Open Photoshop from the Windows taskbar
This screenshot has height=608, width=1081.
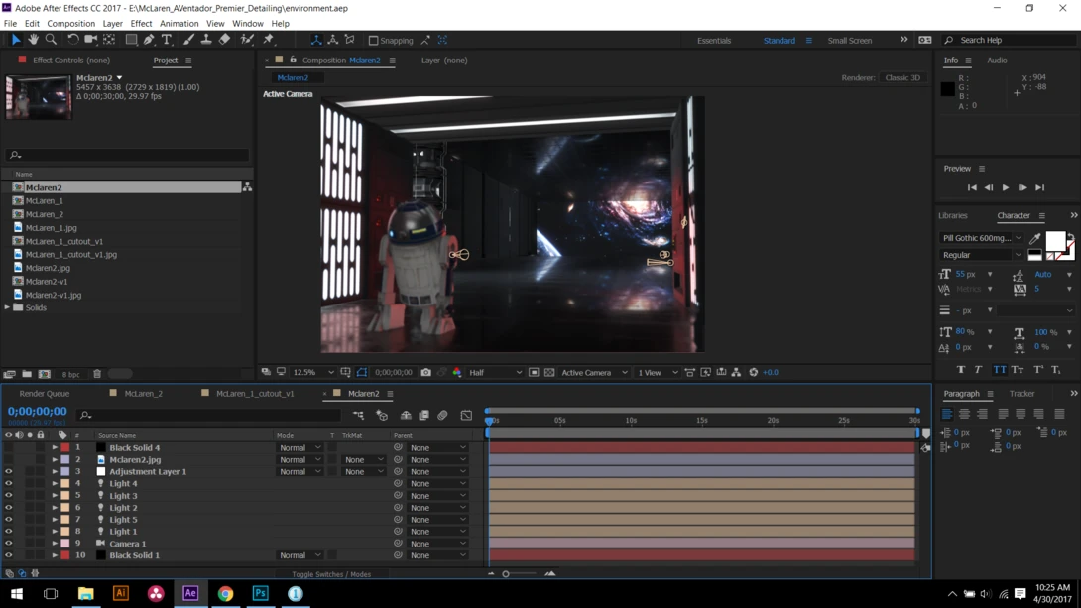[261, 593]
